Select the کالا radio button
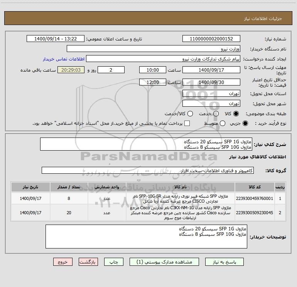The height and width of the screenshot is (287, 297). (236, 114)
